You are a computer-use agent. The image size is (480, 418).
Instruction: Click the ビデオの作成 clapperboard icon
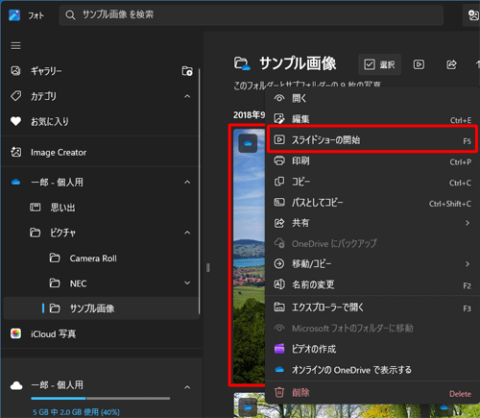pos(279,349)
